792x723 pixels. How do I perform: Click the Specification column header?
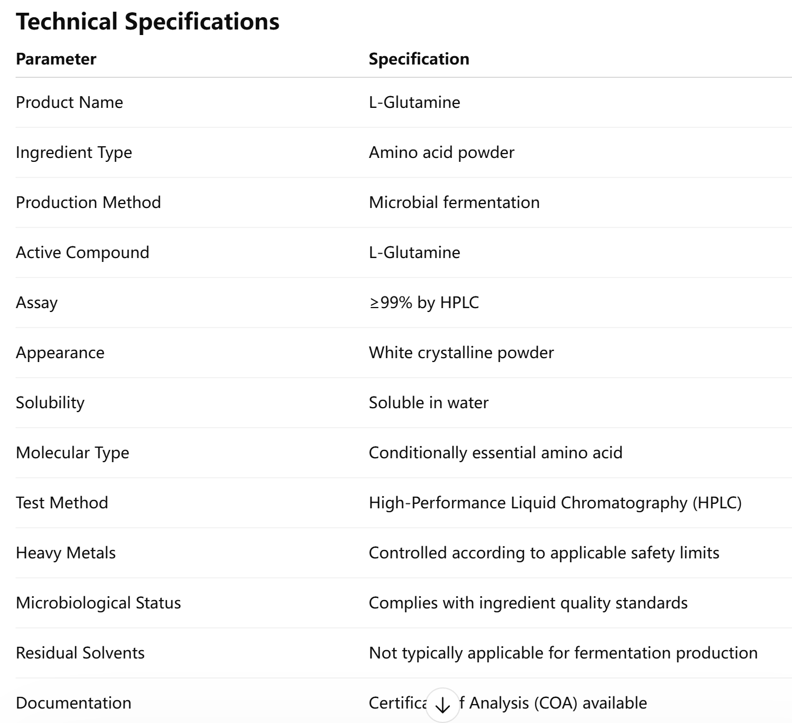click(419, 59)
